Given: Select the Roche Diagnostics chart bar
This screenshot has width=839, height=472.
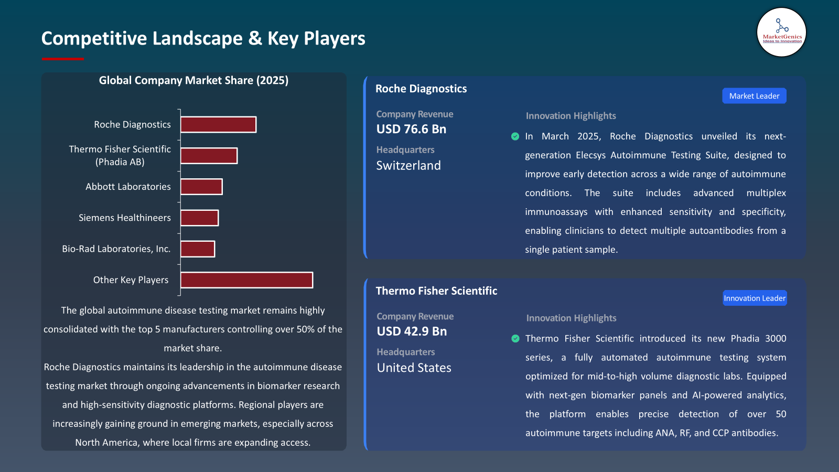Looking at the screenshot, I should 218,125.
